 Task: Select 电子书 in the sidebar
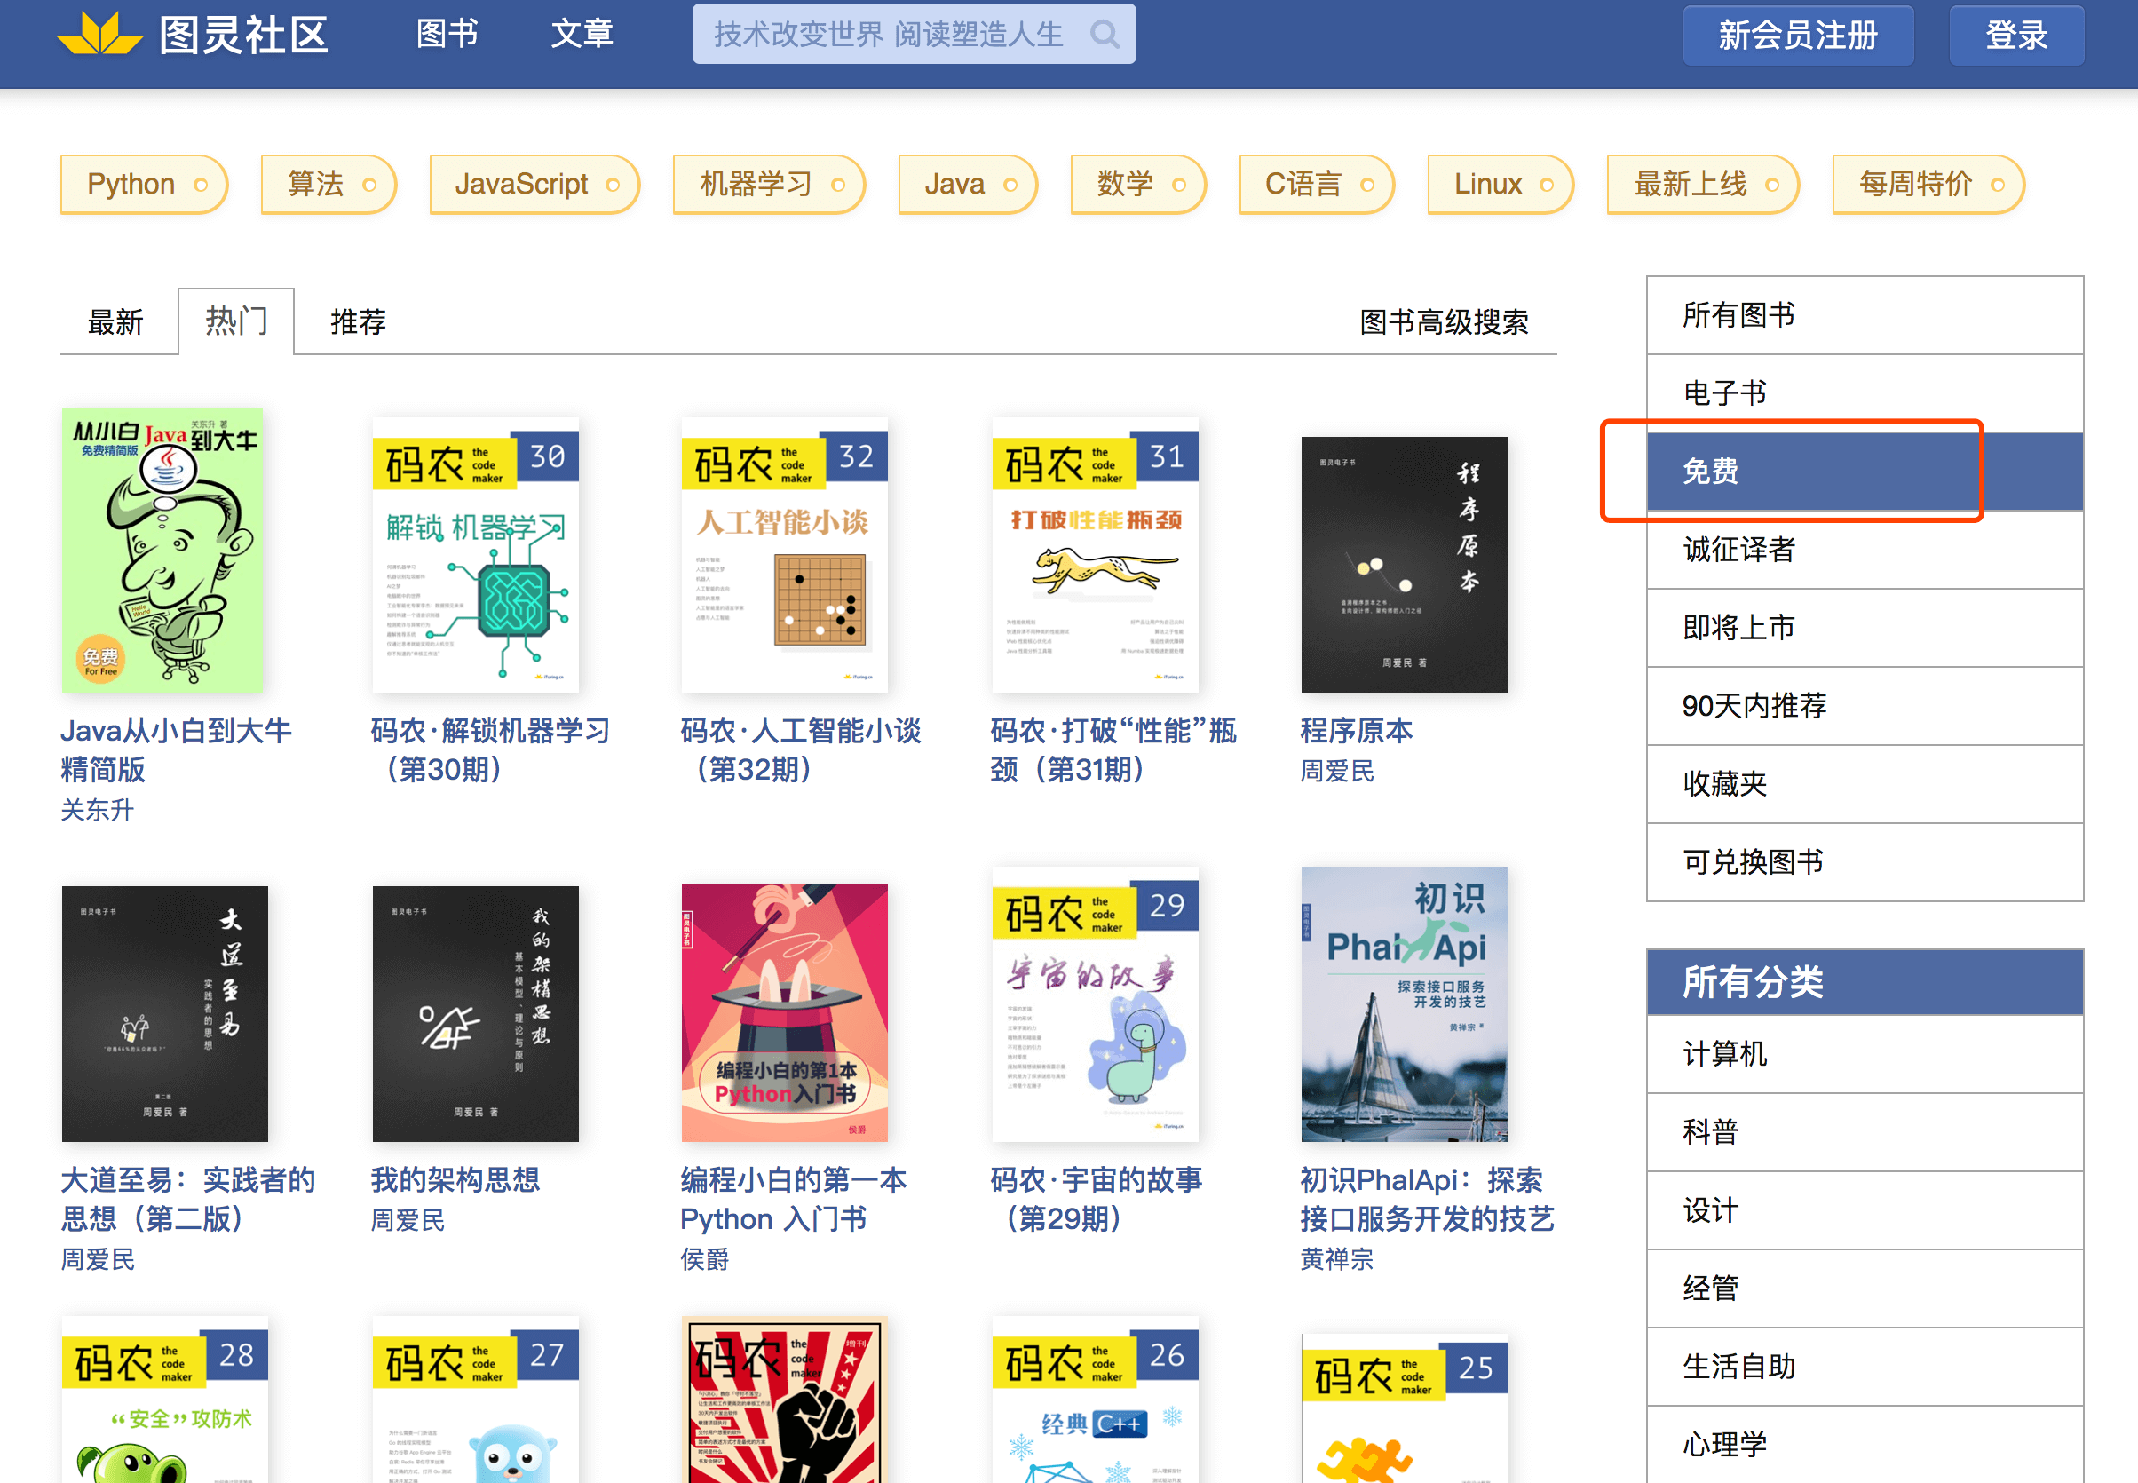pyautogui.click(x=1723, y=393)
